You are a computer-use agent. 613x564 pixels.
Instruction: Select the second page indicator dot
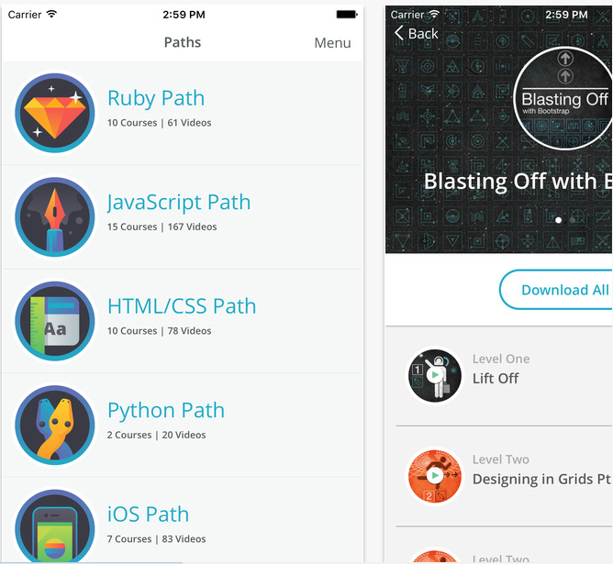pyautogui.click(x=572, y=220)
